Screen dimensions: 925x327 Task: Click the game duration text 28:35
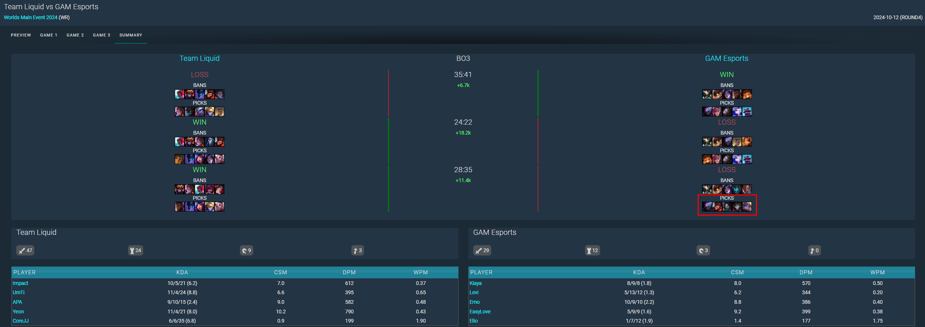point(463,170)
